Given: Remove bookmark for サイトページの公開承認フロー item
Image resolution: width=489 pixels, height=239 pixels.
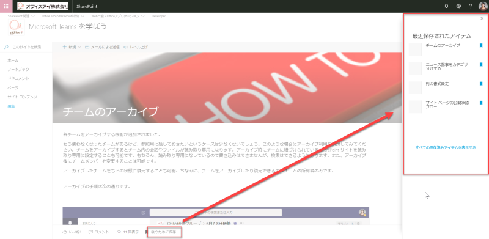Looking at the screenshot, I should coord(481,103).
